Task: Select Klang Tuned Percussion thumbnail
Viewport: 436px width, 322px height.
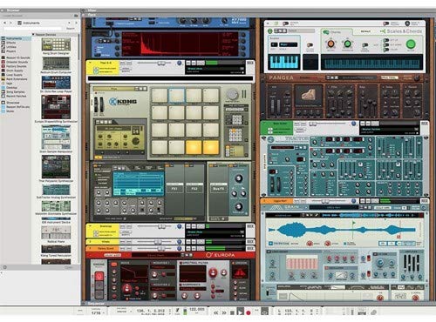Action: click(56, 249)
